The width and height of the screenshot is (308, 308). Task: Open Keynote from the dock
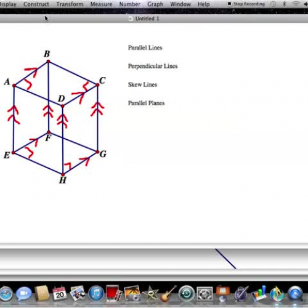click(222, 293)
